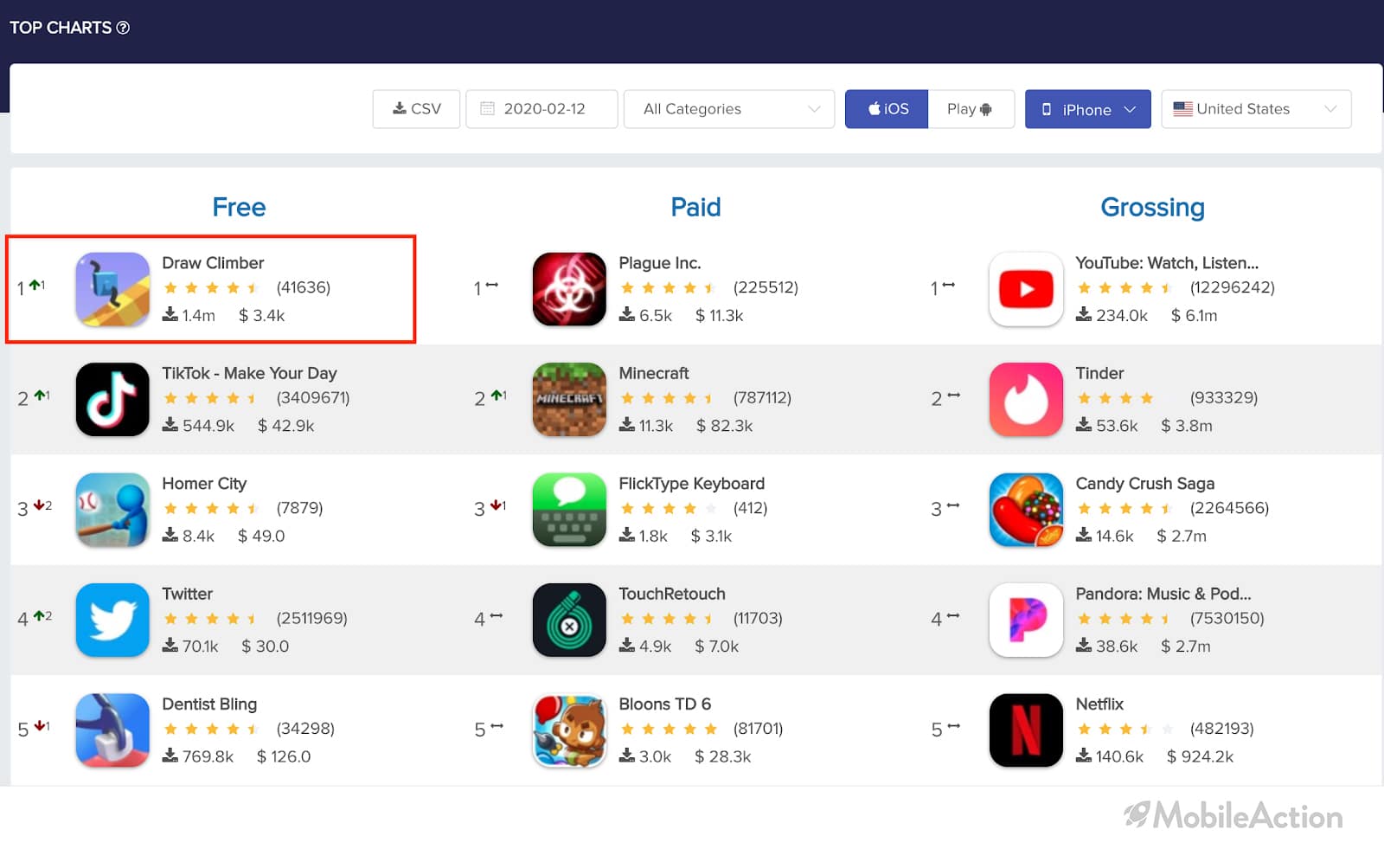This screenshot has width=1384, height=849.
Task: Open the Plague Inc. app icon
Action: tap(569, 289)
